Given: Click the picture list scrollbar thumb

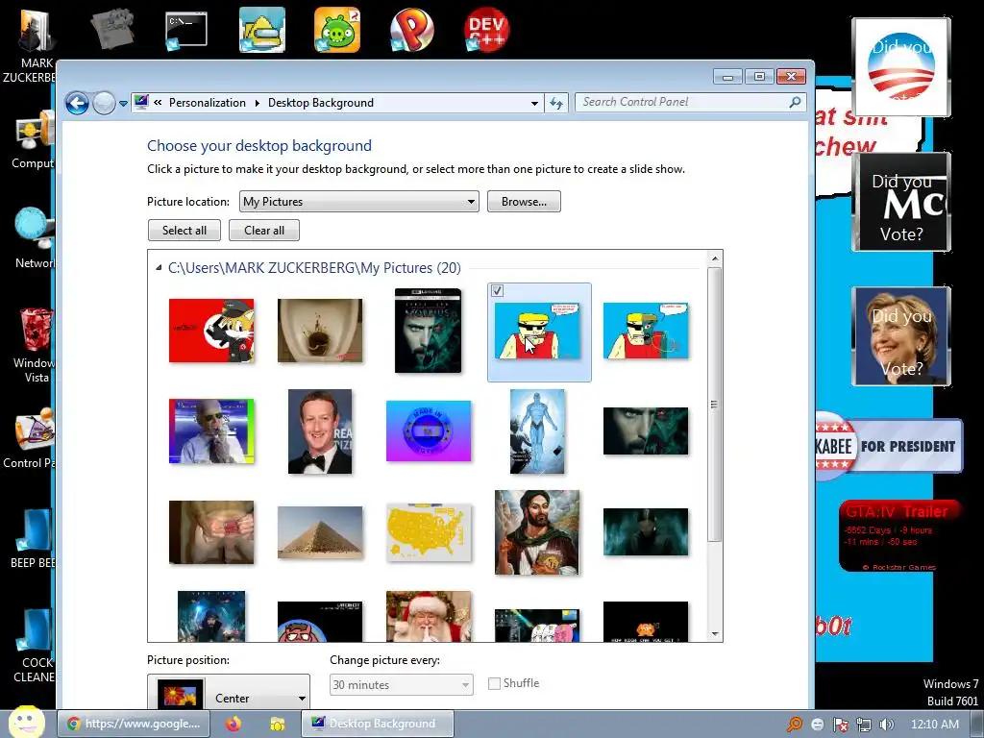Looking at the screenshot, I should [x=714, y=405].
